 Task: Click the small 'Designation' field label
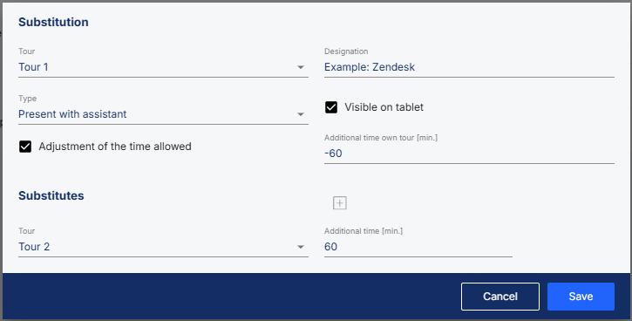346,51
